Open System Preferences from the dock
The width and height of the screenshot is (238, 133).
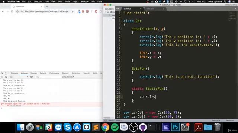[185, 127]
